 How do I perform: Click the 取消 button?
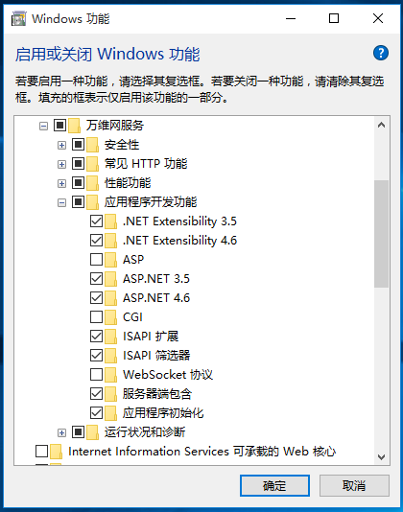[354, 486]
